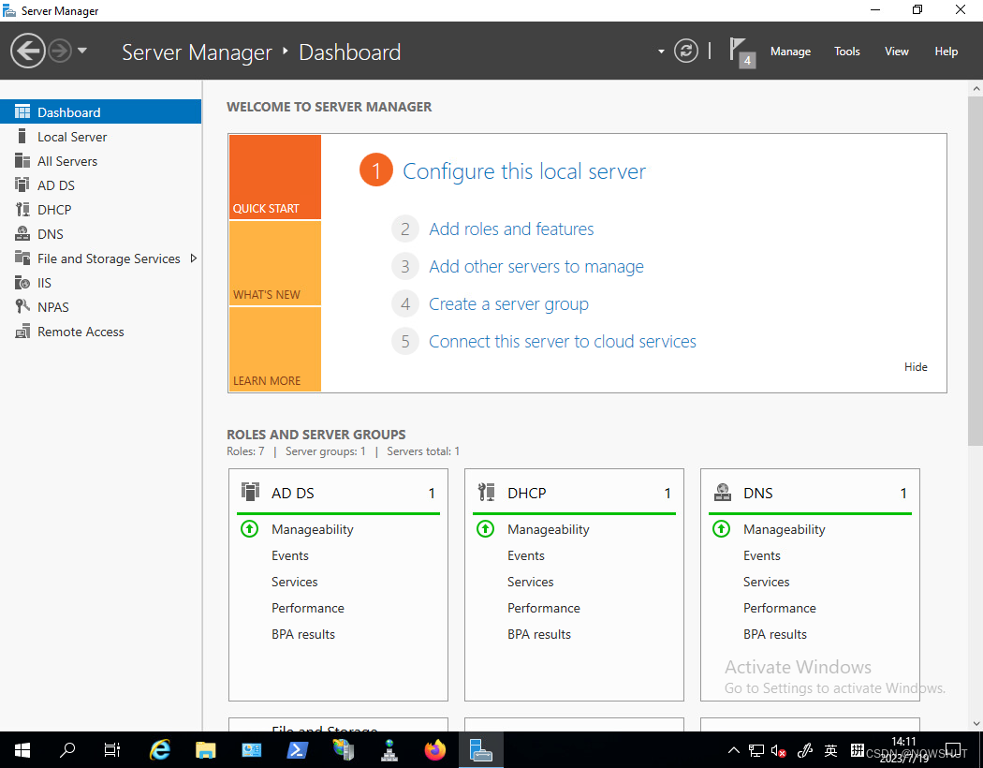983x768 pixels.
Task: Select the LEARN MORE tile
Action: (275, 349)
